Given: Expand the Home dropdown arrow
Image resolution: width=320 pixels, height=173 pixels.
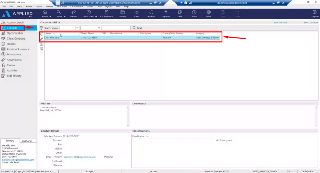Looking at the screenshot, I should pyautogui.click(x=50, y=17).
